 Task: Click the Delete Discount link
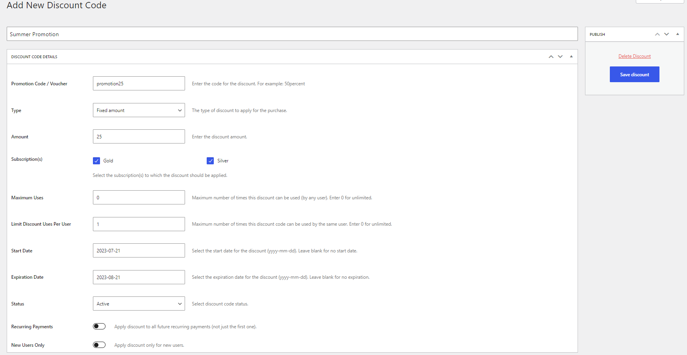634,56
